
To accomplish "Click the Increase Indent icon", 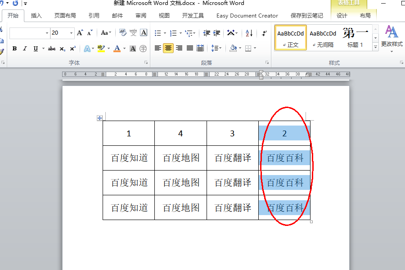I will [x=216, y=33].
